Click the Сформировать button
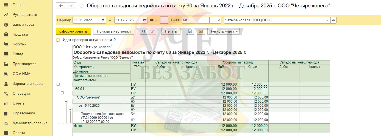381x136 pixels. (x=73, y=31)
